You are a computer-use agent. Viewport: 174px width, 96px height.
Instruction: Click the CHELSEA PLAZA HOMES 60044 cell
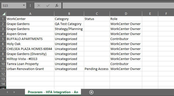[x=30, y=49]
